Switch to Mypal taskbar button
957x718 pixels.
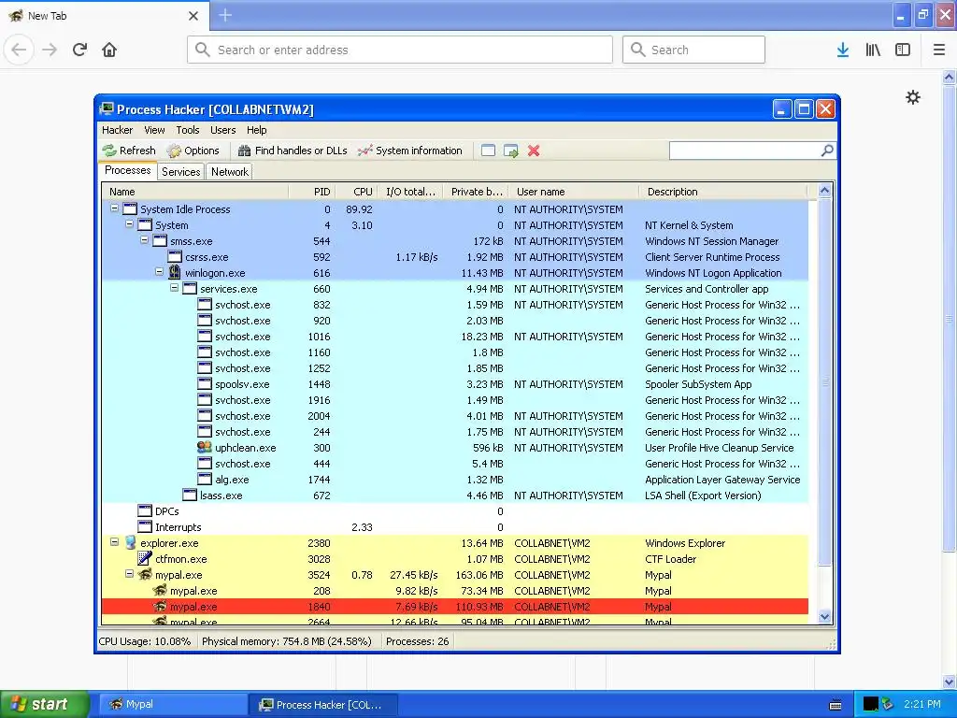pyautogui.click(x=173, y=705)
